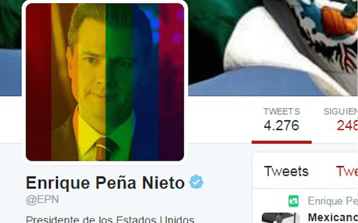This screenshot has height=223, width=358.
Task: Click the blue verified badge
Action: pyautogui.click(x=196, y=182)
